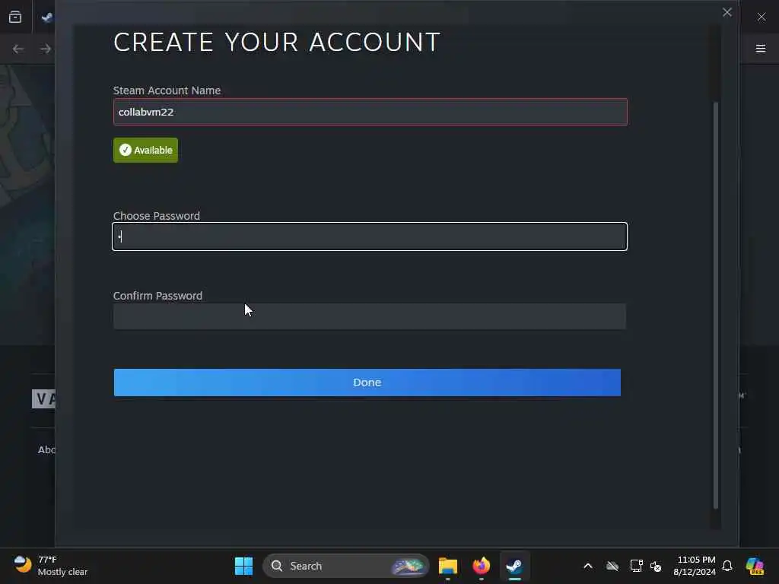Click the taskbar clock and date
Screen dimensions: 779x584
[x=695, y=566]
